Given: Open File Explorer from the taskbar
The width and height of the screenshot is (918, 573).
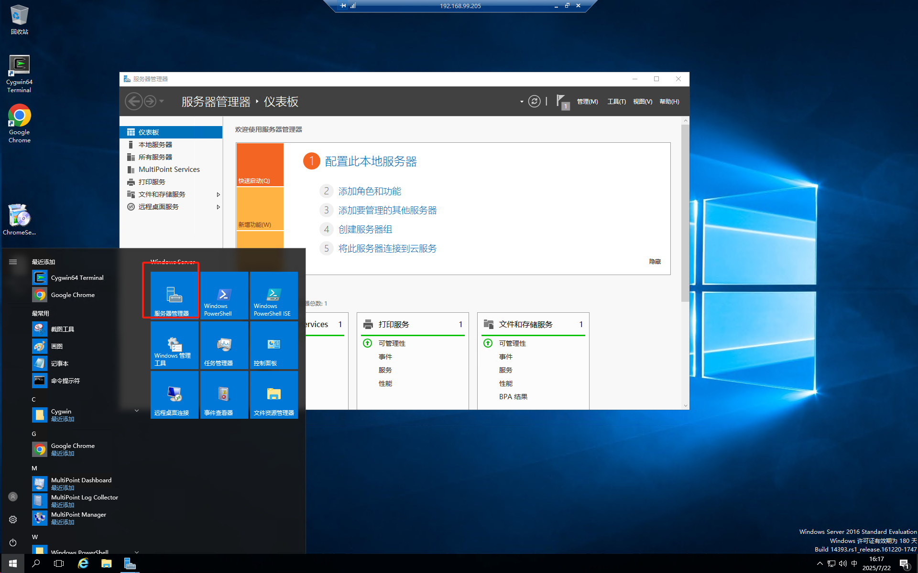Looking at the screenshot, I should point(106,563).
